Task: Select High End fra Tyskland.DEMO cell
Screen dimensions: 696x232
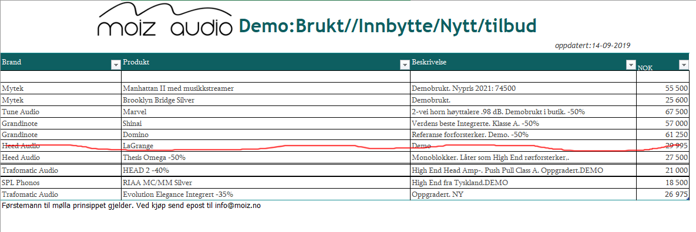Action: click(523, 182)
